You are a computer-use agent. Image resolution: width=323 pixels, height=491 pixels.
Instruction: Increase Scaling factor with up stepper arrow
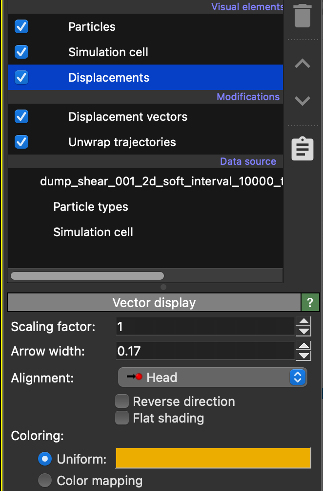click(x=304, y=322)
